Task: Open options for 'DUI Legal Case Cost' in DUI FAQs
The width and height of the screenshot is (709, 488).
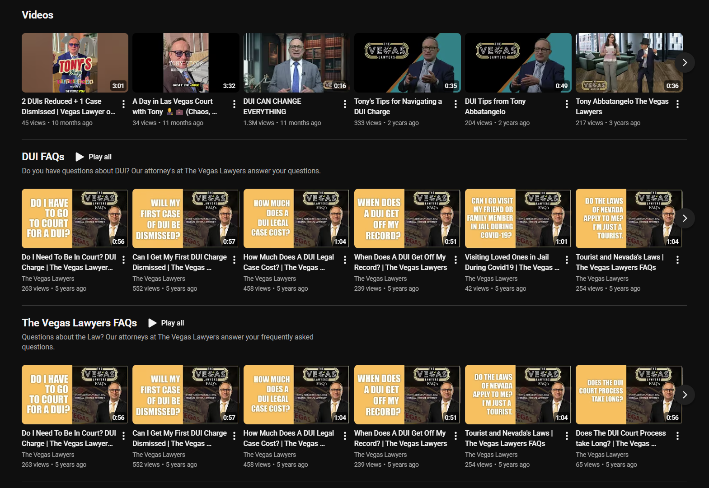Action: 345,260
